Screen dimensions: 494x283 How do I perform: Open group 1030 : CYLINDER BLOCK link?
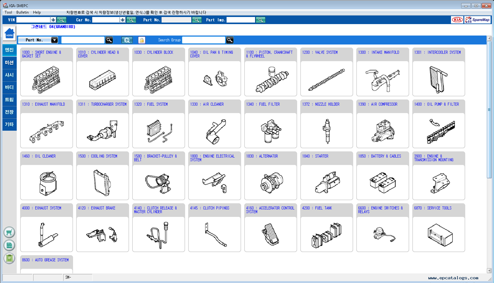pyautogui.click(x=154, y=52)
